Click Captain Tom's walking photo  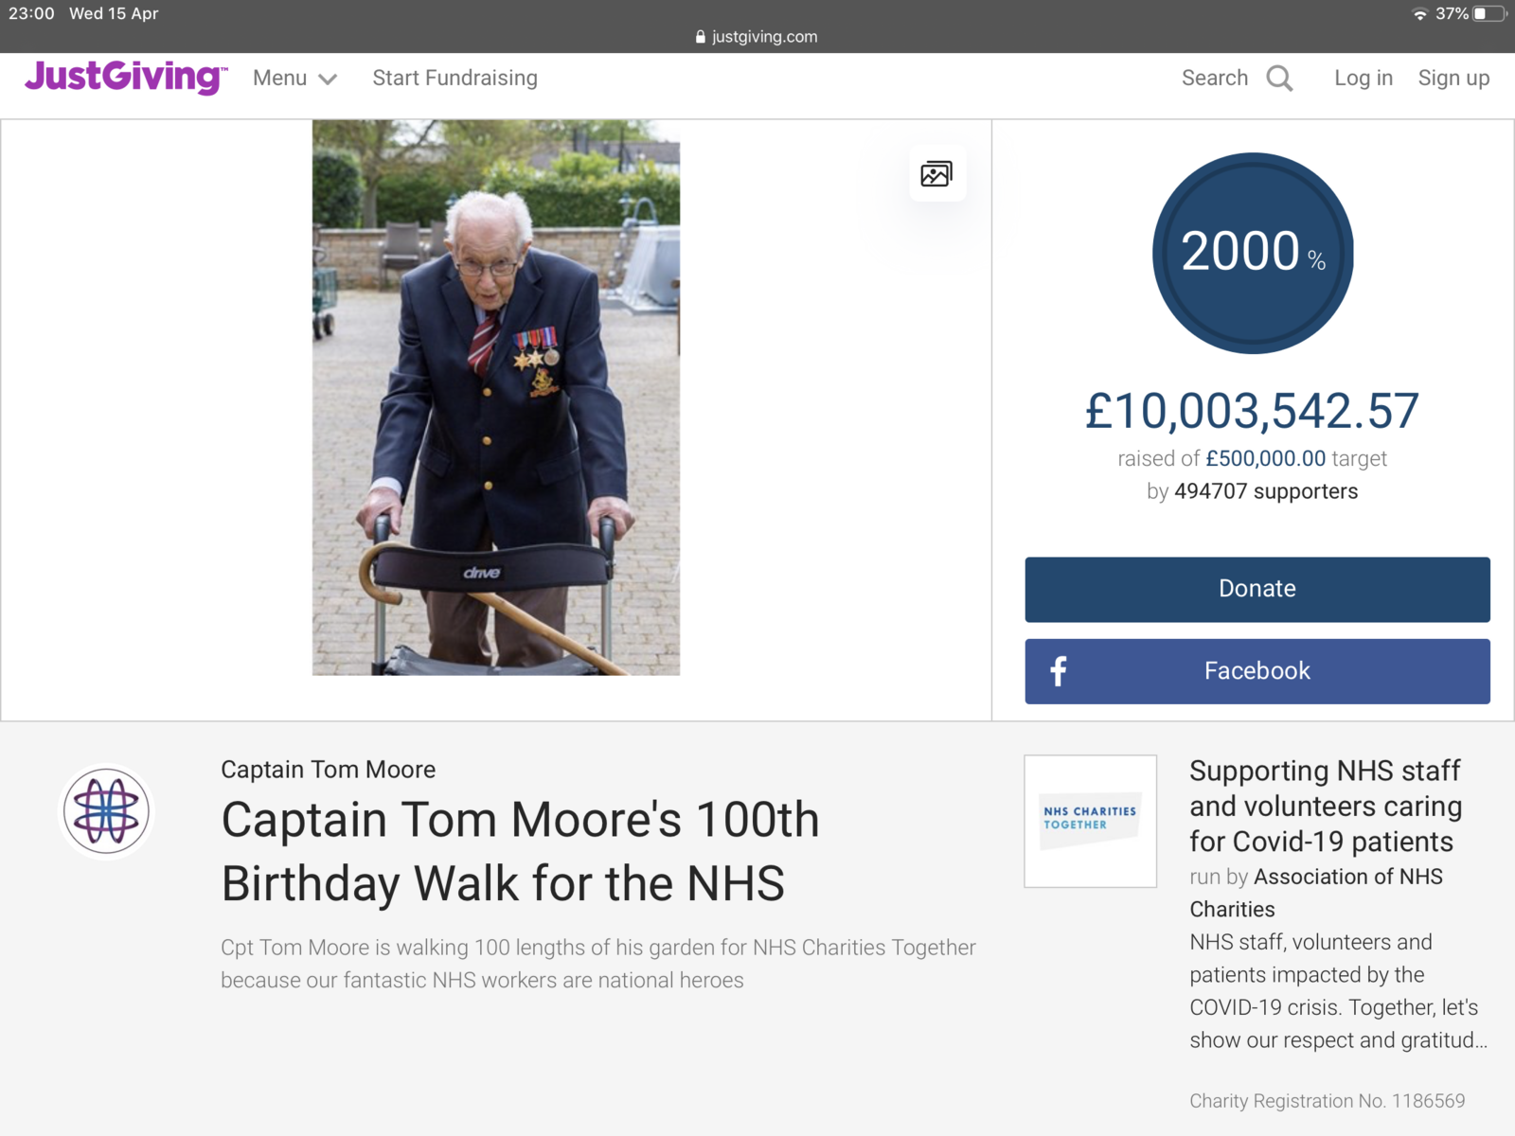point(496,398)
